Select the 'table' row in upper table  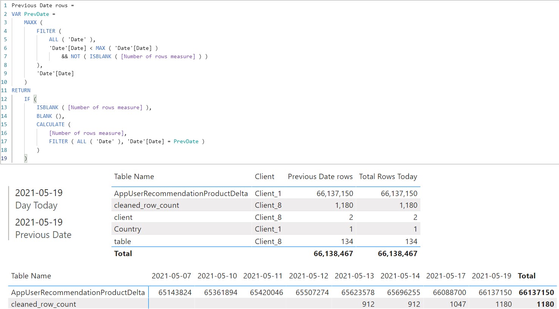click(266, 241)
